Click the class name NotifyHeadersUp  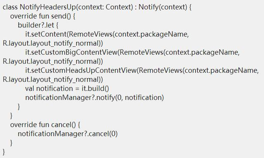tap(48, 7)
